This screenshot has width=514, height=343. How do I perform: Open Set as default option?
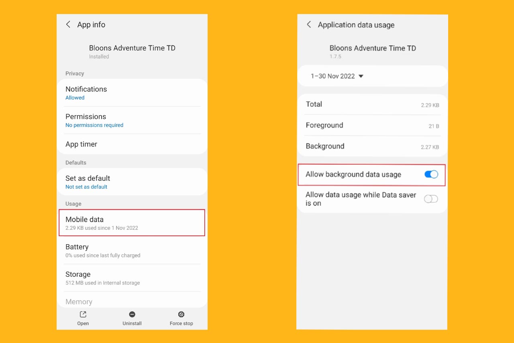132,182
